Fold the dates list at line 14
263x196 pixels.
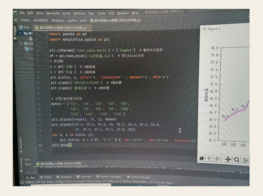(50, 104)
